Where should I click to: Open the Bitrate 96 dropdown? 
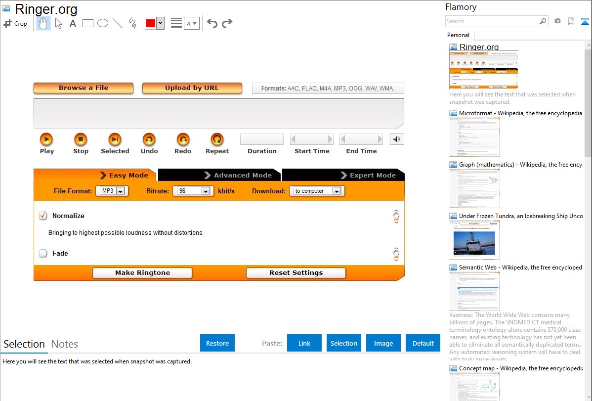point(193,191)
